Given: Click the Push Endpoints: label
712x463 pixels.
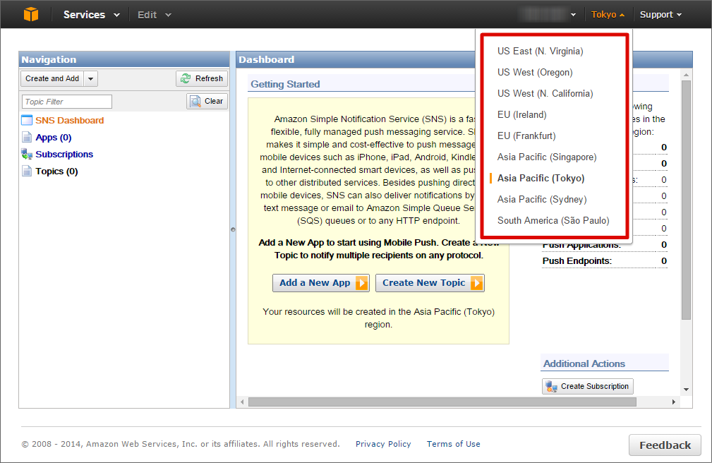Looking at the screenshot, I should [x=577, y=261].
